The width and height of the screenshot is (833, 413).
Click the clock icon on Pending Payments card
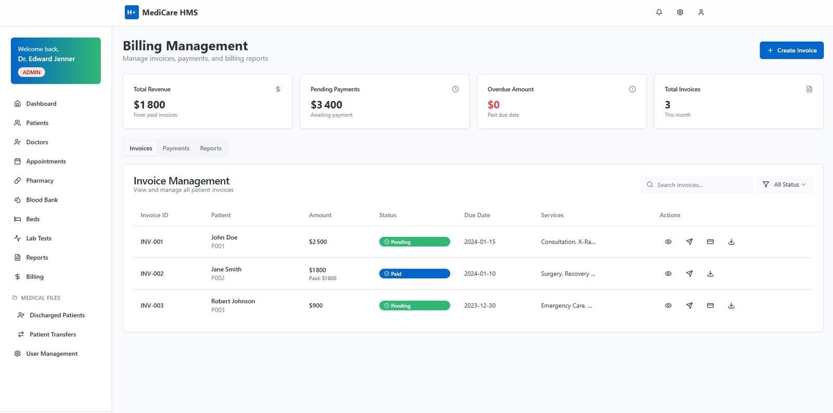(456, 89)
